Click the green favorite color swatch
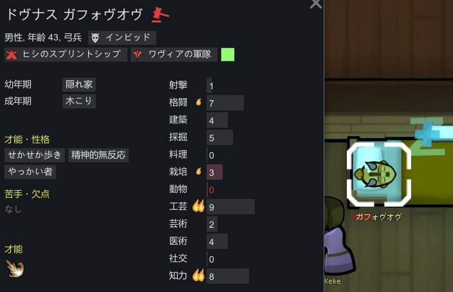Viewport: 453px width, 292px height. point(228,55)
